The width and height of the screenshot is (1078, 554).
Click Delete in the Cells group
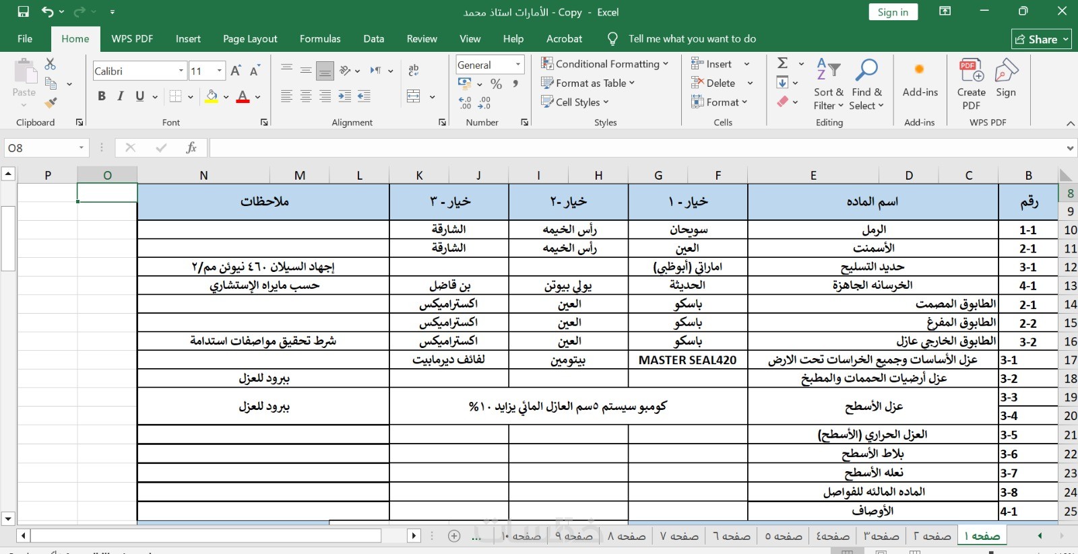721,83
